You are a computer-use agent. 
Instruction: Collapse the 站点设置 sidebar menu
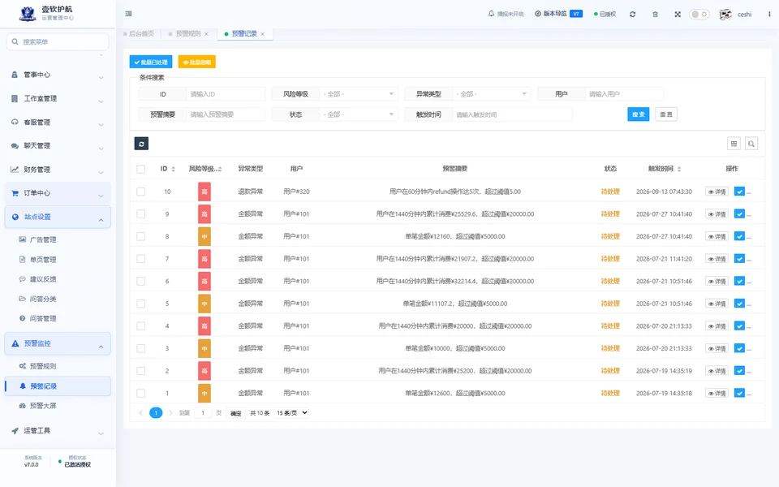pyautogui.click(x=58, y=218)
